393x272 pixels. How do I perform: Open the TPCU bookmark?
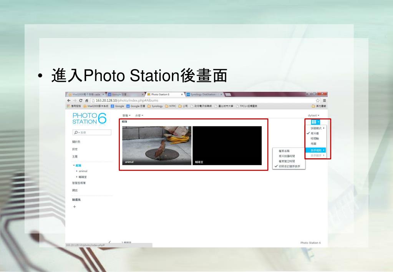pos(247,106)
